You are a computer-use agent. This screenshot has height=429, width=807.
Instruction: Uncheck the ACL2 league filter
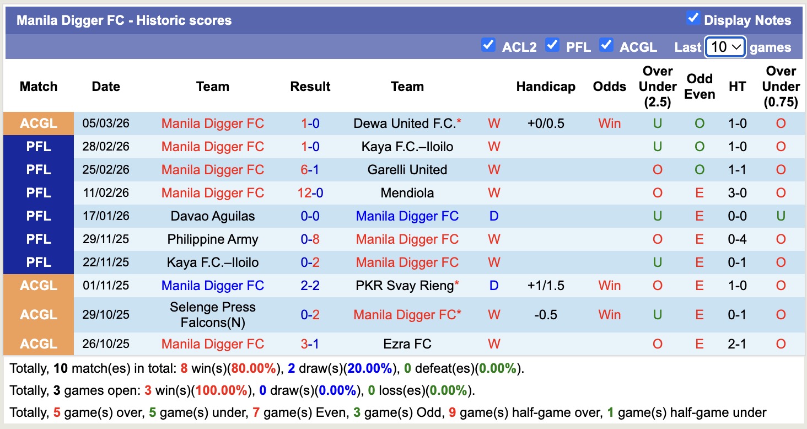click(488, 45)
